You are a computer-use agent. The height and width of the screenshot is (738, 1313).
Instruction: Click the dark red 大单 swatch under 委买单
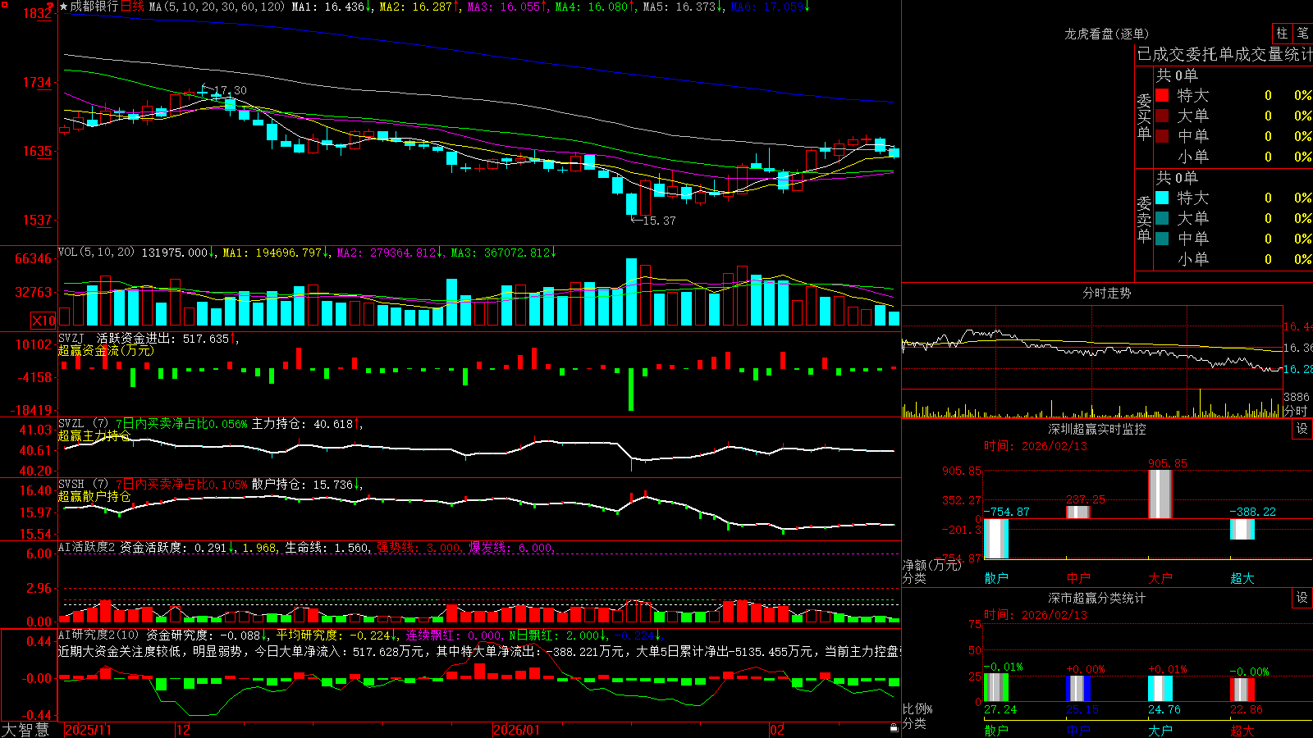[x=1162, y=116]
